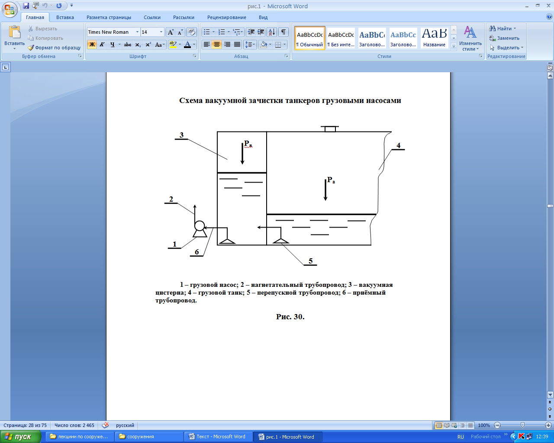This screenshot has width=554, height=443.
Task: Click Число слов: 2 465 in status bar
Action: pyautogui.click(x=74, y=425)
